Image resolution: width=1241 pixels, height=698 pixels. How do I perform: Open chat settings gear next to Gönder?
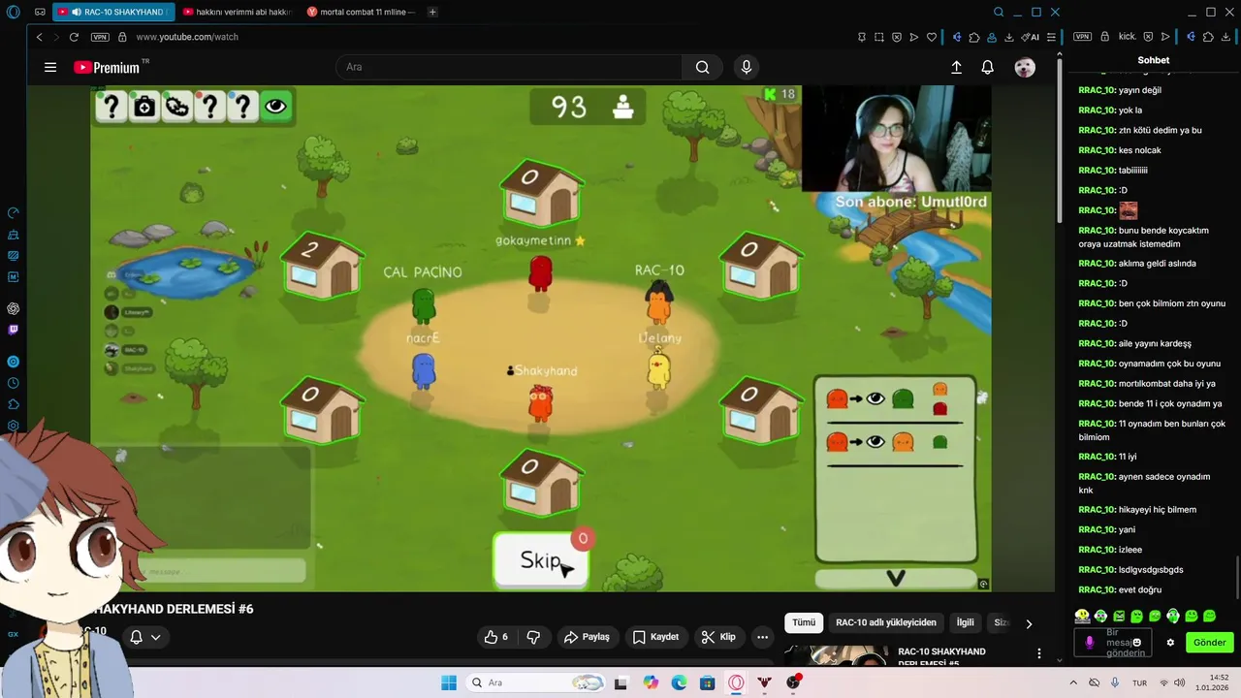click(x=1170, y=642)
